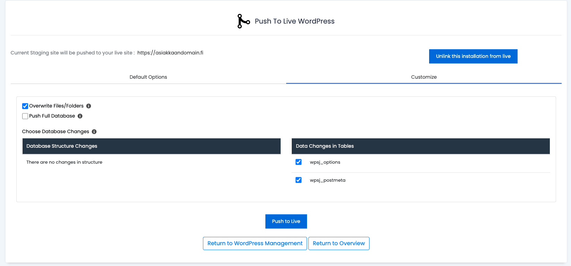Click the Push to Live button
The image size is (571, 266).
pyautogui.click(x=286, y=221)
